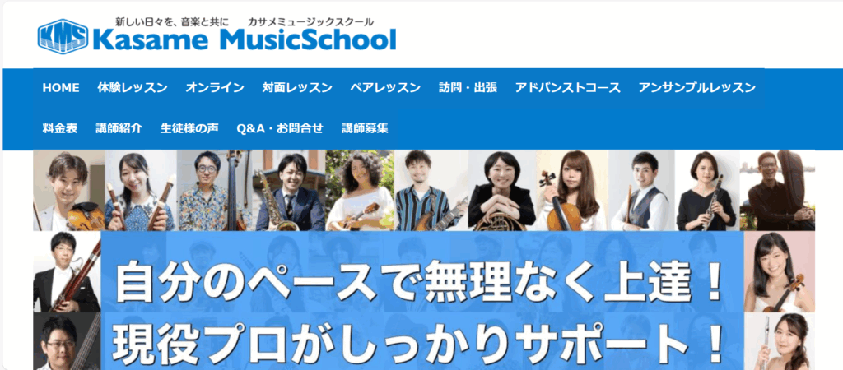Open the 体験レッスン menu page

point(133,88)
